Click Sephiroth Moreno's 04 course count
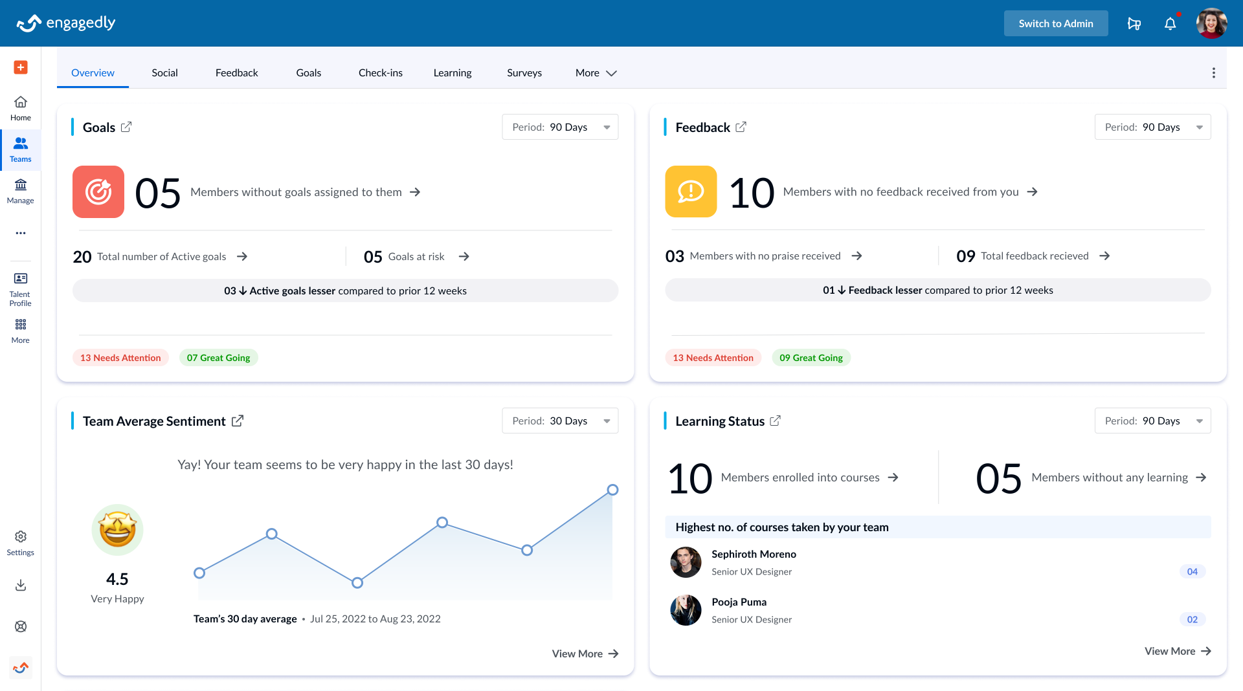This screenshot has height=691, width=1243. pyautogui.click(x=1192, y=571)
